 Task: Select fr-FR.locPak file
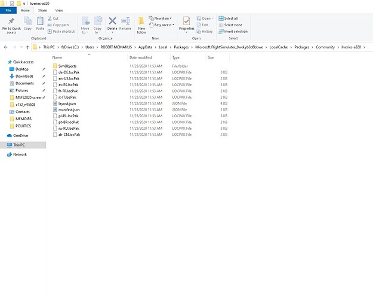click(x=68, y=91)
